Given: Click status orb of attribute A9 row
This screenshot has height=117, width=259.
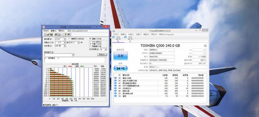Looking at the screenshot, I should pyautogui.click(x=115, y=88).
